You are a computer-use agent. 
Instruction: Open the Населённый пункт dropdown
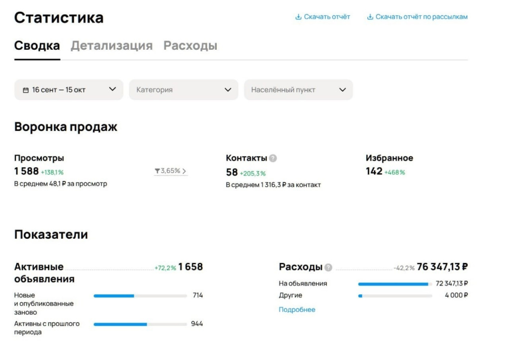coord(298,89)
